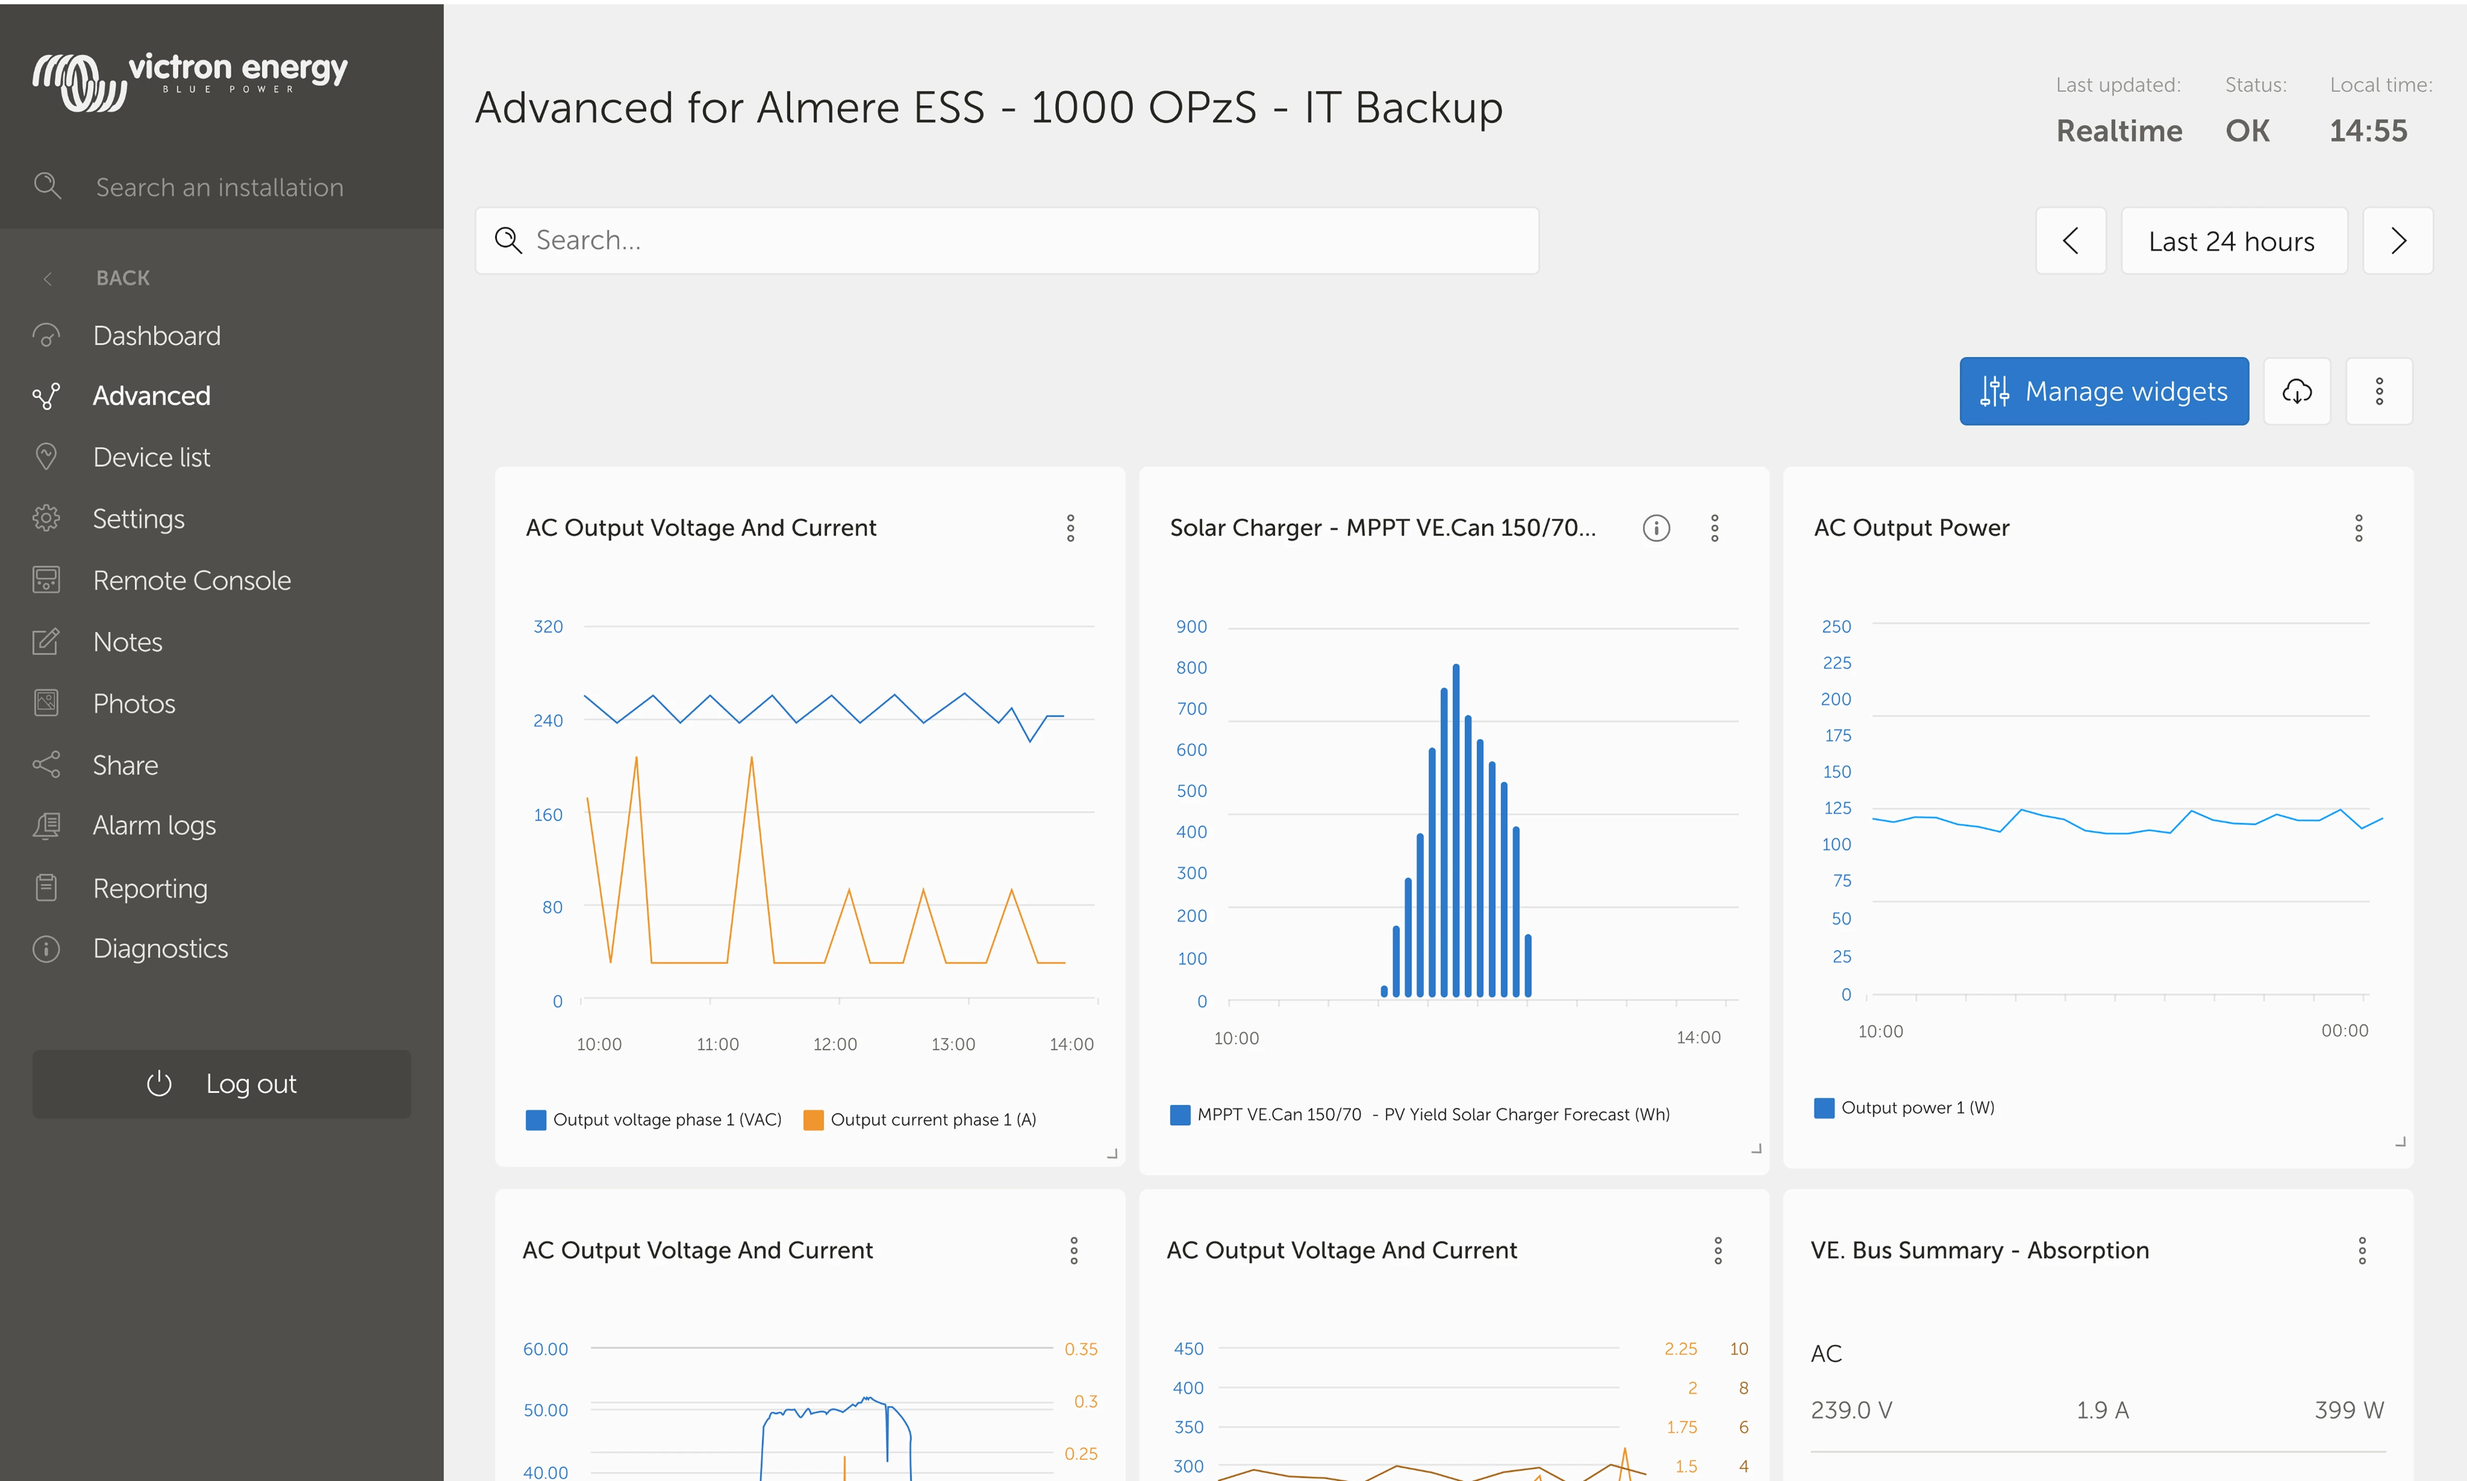The height and width of the screenshot is (1481, 2467).
Task: Click the 1.9 A value in VE. Bus Summary
Action: (x=2102, y=1410)
